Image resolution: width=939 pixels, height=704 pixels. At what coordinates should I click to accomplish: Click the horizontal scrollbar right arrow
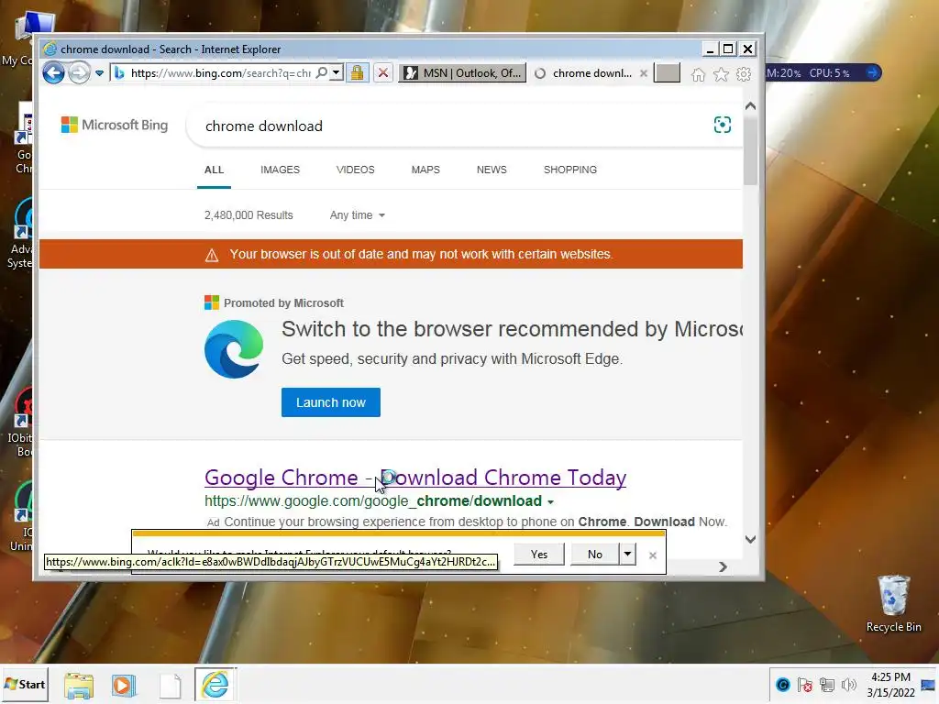[x=723, y=566]
